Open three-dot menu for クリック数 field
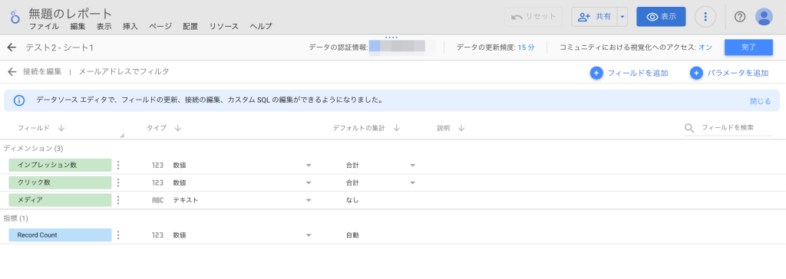The image size is (786, 279). [x=118, y=182]
